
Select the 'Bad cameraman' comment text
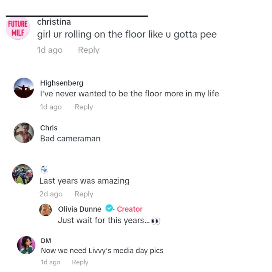click(70, 138)
